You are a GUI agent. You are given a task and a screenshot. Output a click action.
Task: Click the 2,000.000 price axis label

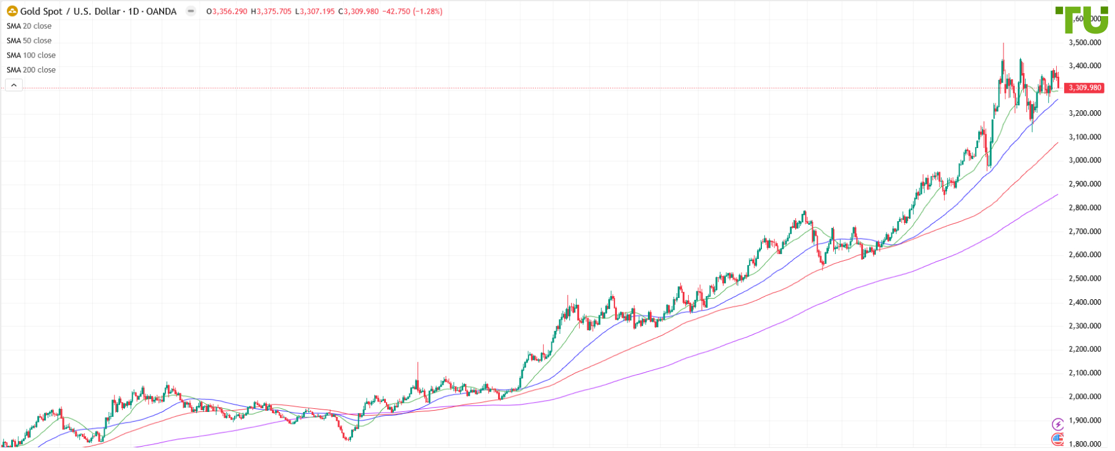point(1085,396)
